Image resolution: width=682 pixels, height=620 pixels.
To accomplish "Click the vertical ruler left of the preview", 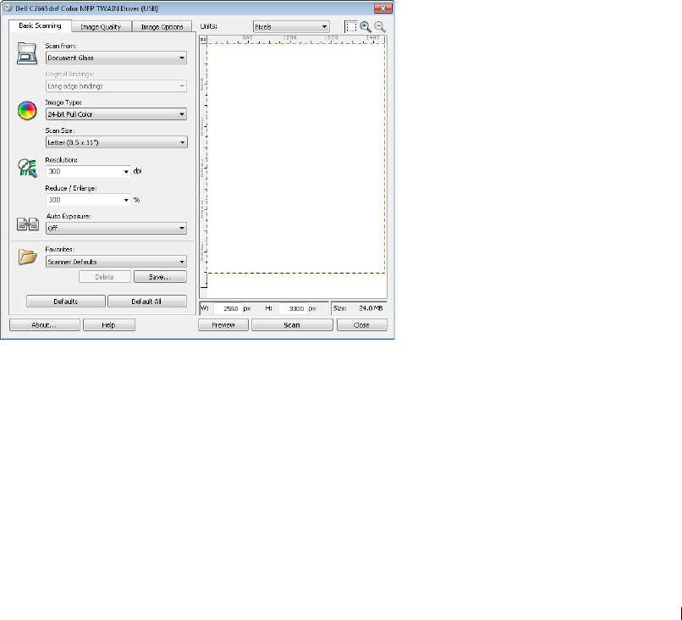I will click(x=203, y=165).
